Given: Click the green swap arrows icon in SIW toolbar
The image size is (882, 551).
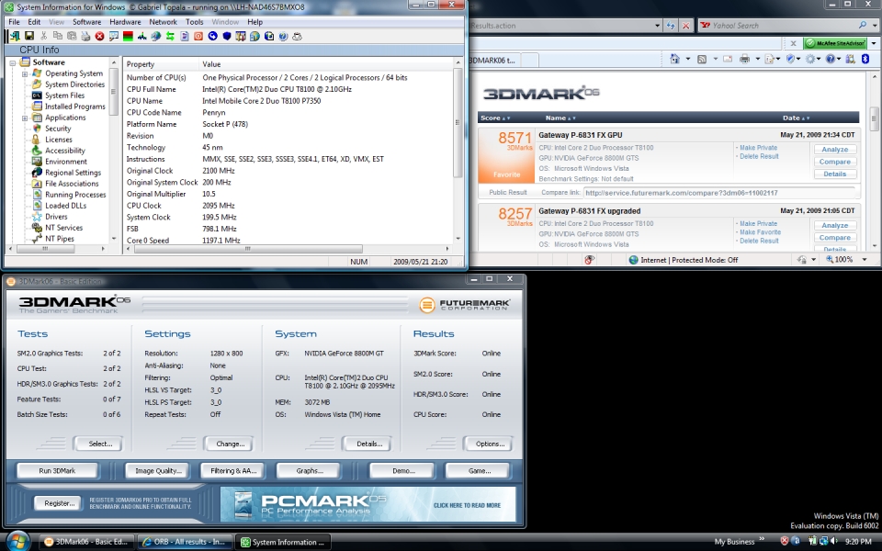Looking at the screenshot, I should tap(170, 36).
